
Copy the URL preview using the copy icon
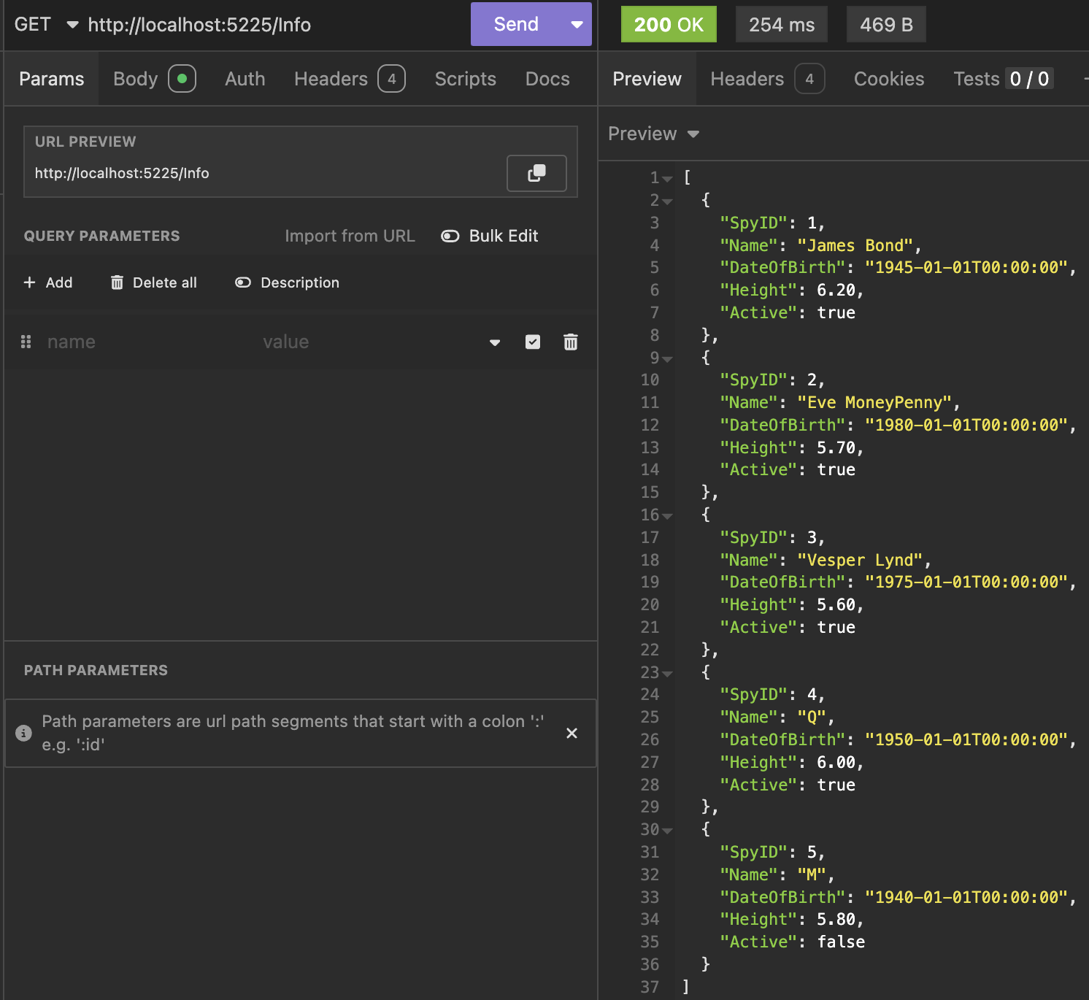[536, 174]
